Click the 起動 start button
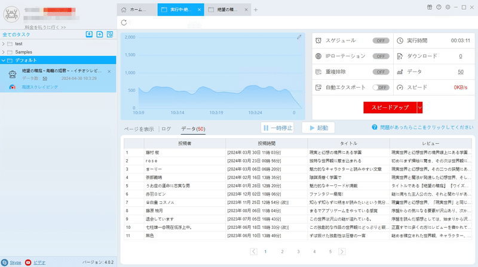 (318, 128)
